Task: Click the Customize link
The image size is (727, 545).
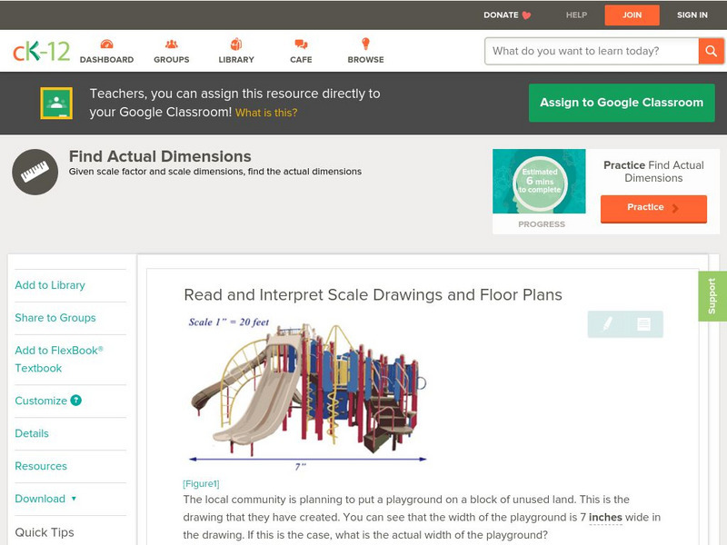Action: pyautogui.click(x=41, y=401)
